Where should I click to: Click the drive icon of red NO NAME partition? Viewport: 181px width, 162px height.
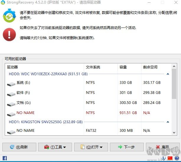point(11,114)
